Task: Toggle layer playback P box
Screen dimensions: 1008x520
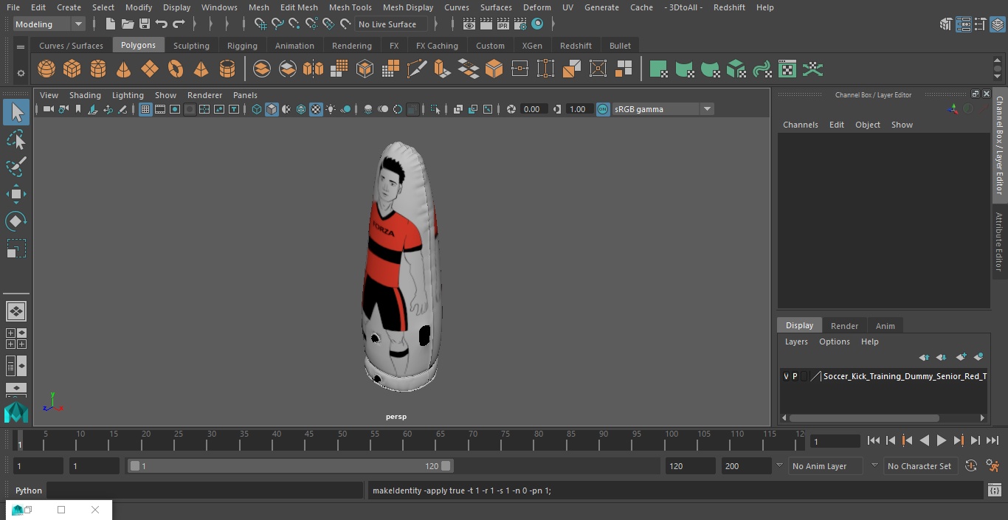Action: pyautogui.click(x=795, y=376)
